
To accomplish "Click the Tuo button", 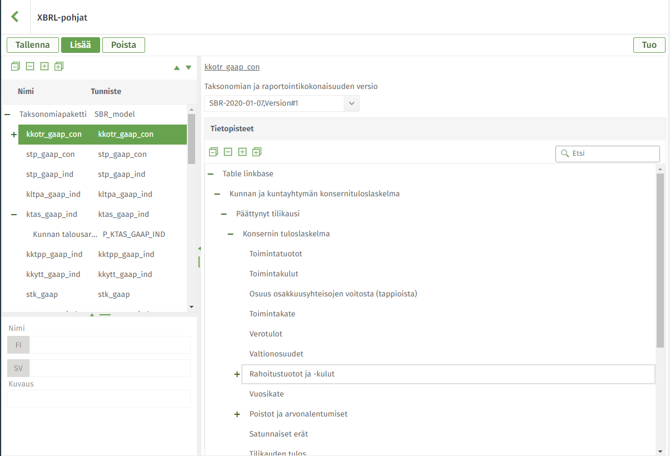I will 649,45.
